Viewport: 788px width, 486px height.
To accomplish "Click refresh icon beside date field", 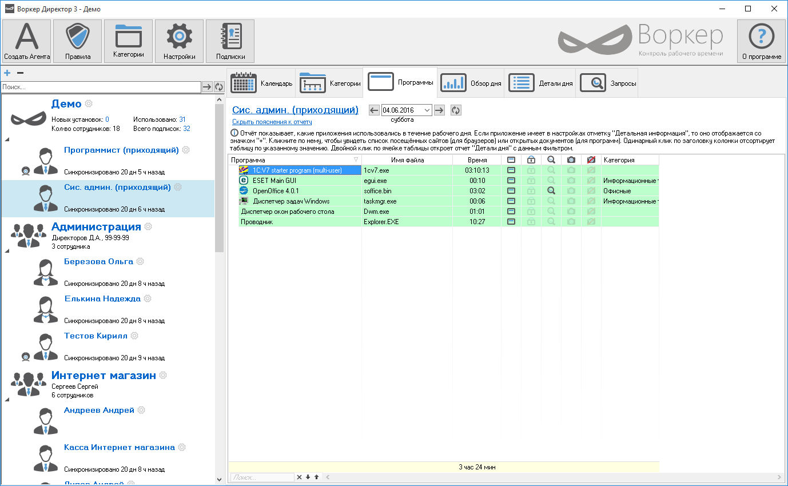I will [x=456, y=110].
